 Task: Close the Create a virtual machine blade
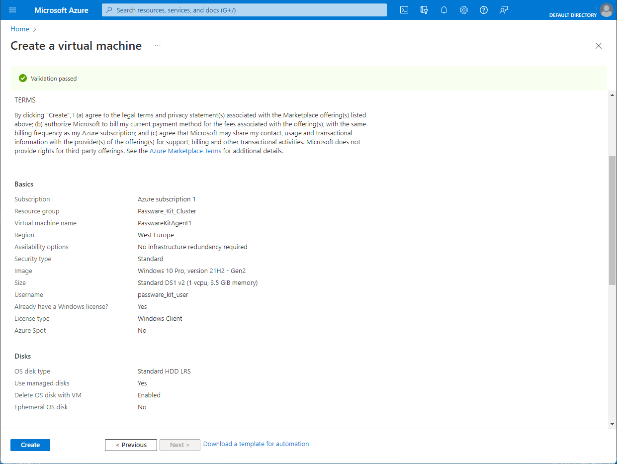point(599,46)
